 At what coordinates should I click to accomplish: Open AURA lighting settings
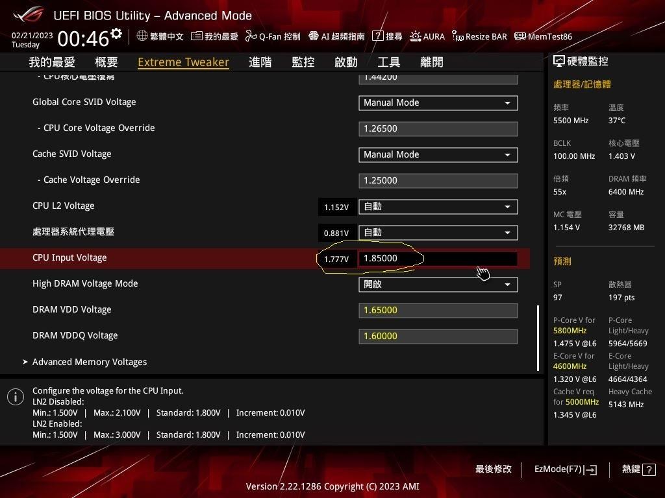428,36
